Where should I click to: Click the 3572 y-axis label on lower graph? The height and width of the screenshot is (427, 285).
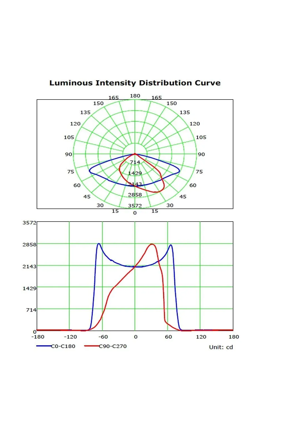click(30, 223)
